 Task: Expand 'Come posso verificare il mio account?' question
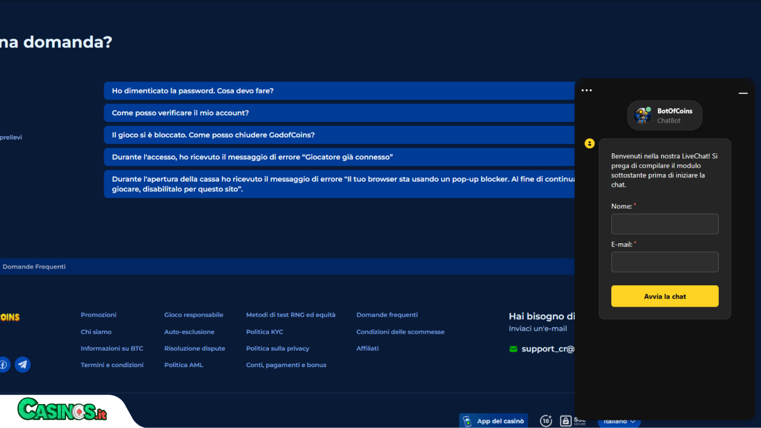(x=340, y=113)
